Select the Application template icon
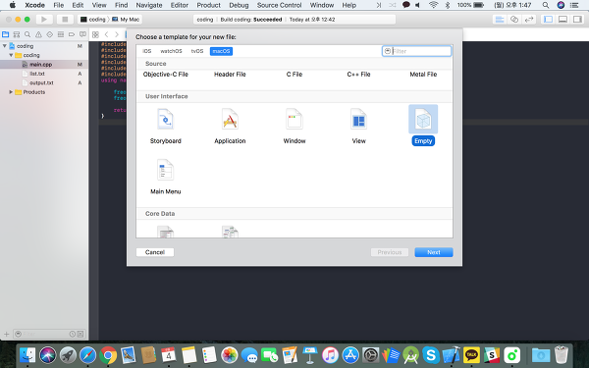Image resolution: width=589 pixels, height=368 pixels. pos(230,119)
